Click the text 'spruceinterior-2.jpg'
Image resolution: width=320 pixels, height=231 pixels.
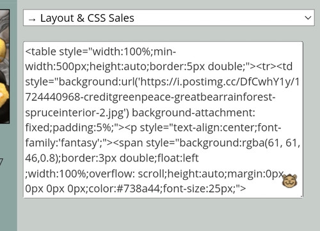[x=74, y=113]
